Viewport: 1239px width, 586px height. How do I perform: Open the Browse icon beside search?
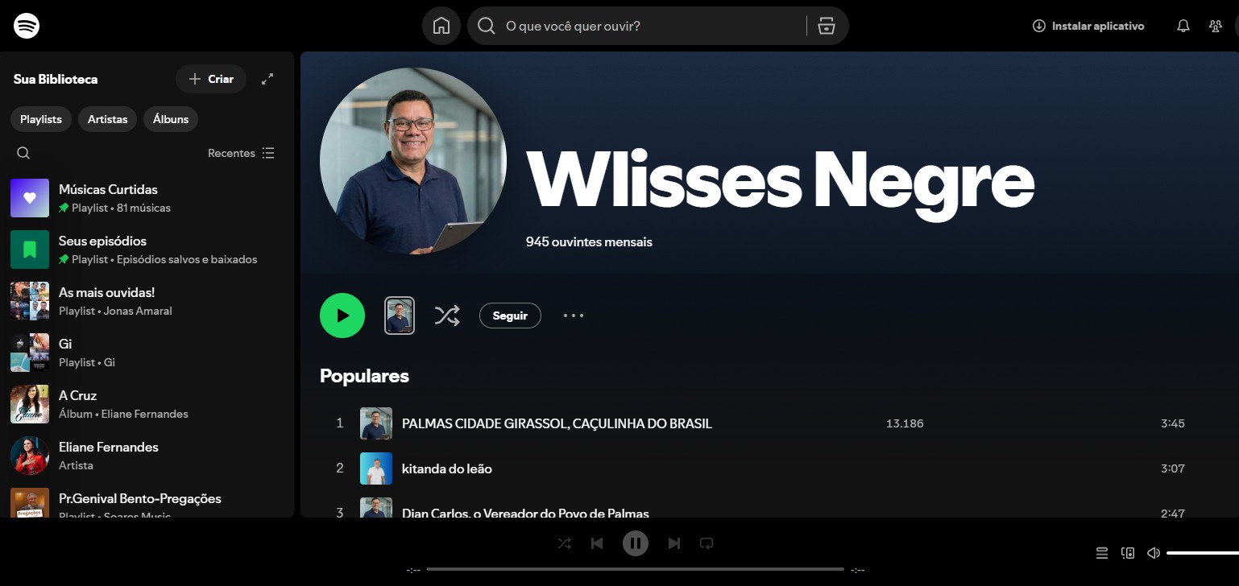827,26
